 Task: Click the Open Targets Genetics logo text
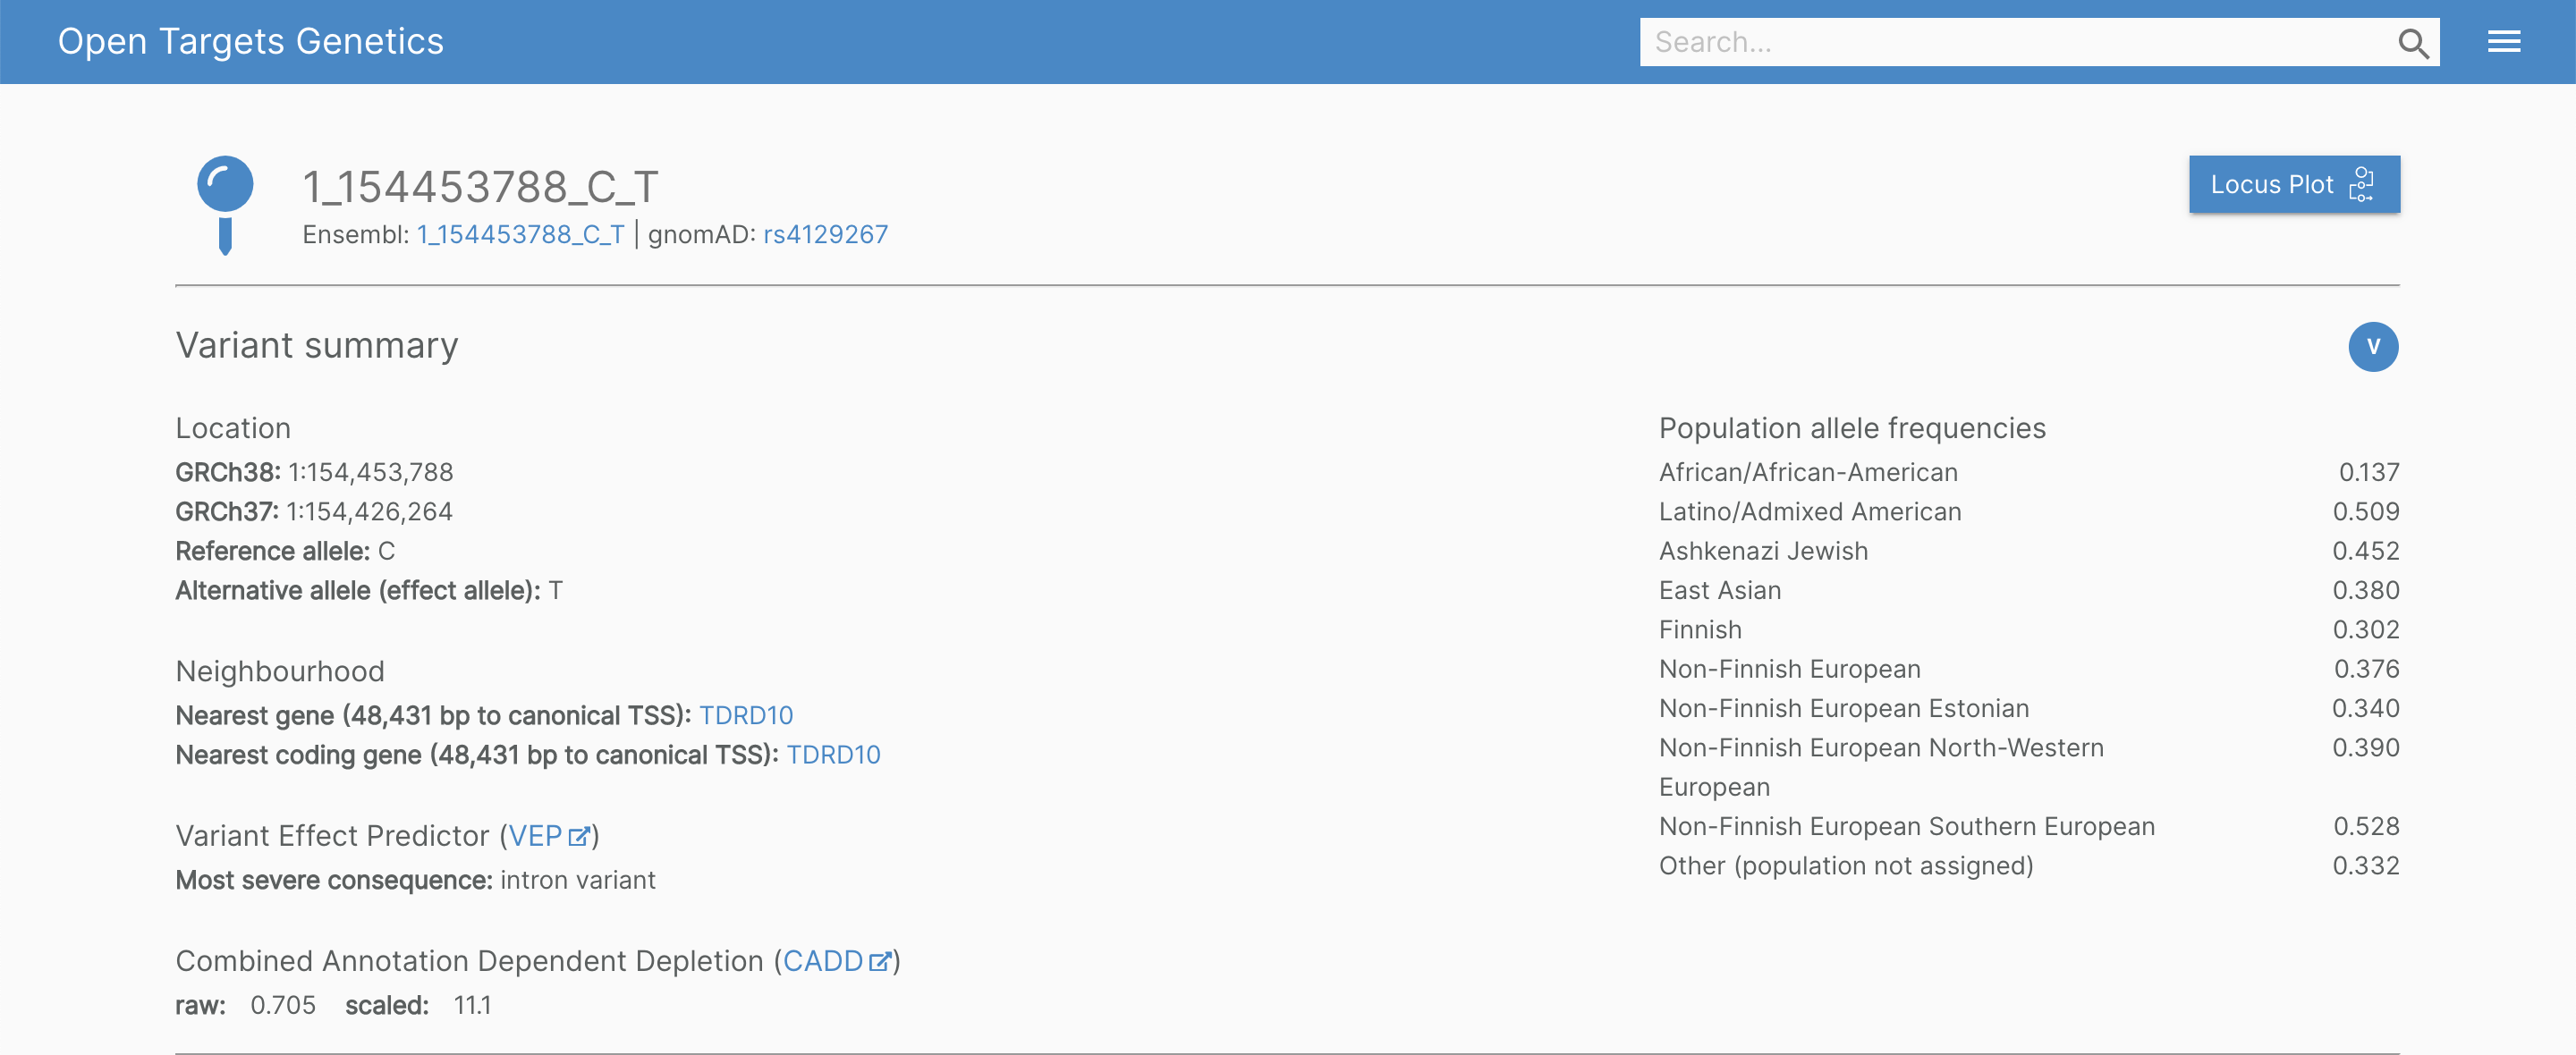tap(251, 41)
